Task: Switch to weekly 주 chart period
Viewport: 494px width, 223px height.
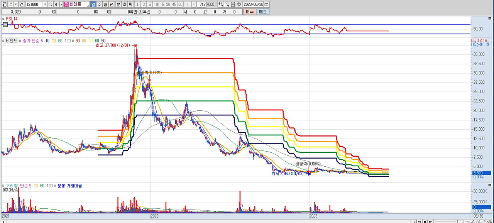Action: [x=99, y=4]
